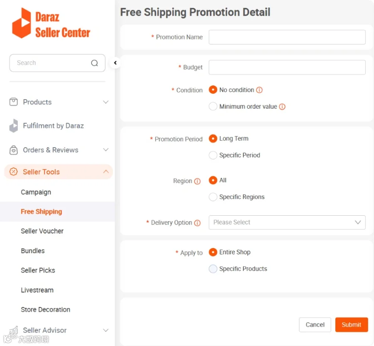Select Specific Products radio button

[x=213, y=268]
